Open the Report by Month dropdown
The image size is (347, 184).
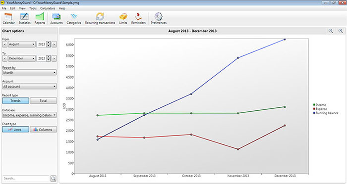pyautogui.click(x=29, y=72)
